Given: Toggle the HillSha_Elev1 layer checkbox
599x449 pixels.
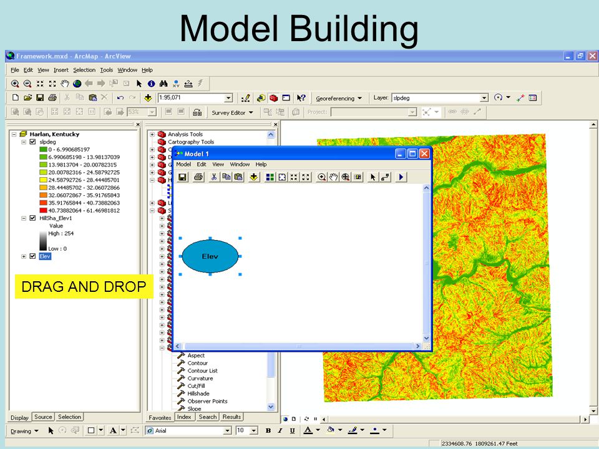Looking at the screenshot, I should tap(33, 218).
